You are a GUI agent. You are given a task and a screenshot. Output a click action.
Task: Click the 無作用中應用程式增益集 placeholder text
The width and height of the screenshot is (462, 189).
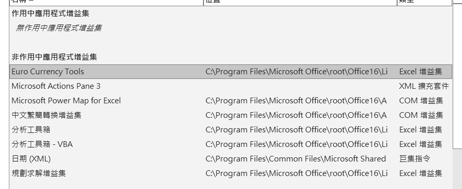click(59, 28)
